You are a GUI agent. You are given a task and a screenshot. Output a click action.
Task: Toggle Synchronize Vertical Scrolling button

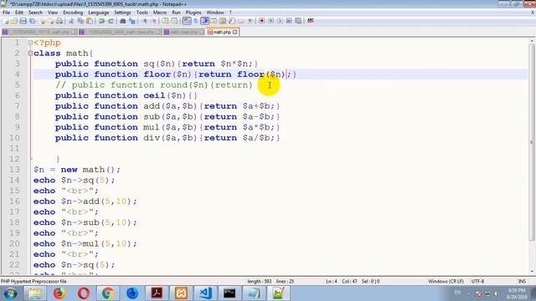pos(166,21)
